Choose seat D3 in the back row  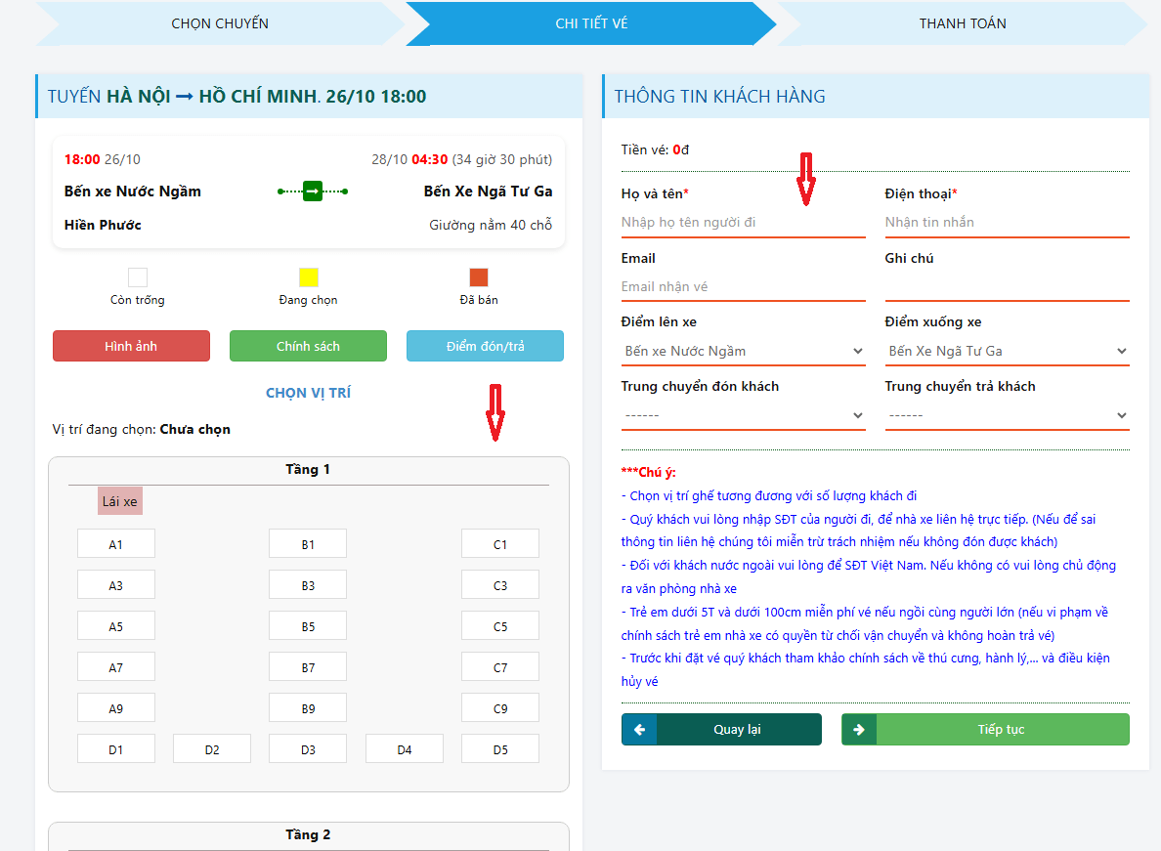point(308,749)
